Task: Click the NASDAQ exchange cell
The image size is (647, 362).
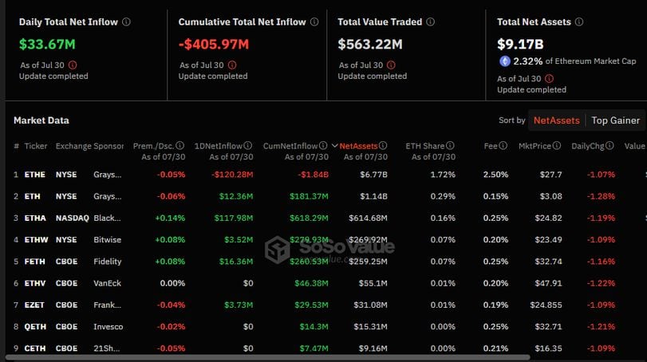Action: click(73, 218)
